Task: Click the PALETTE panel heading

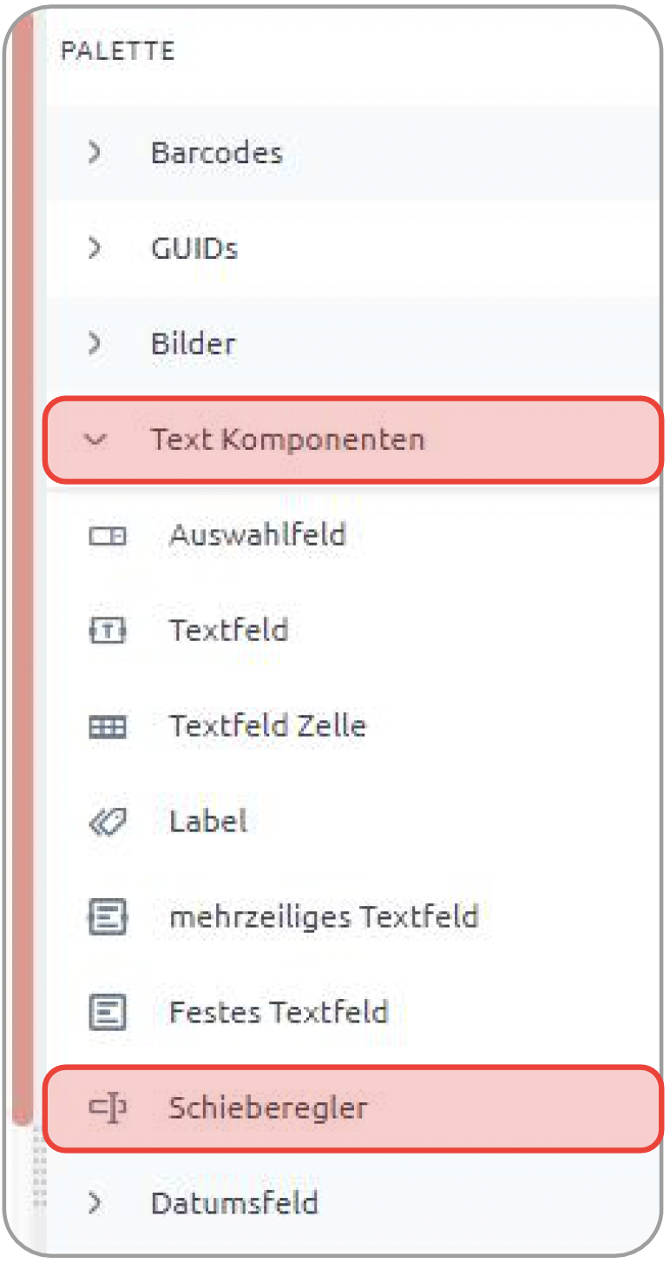Action: pos(117,50)
